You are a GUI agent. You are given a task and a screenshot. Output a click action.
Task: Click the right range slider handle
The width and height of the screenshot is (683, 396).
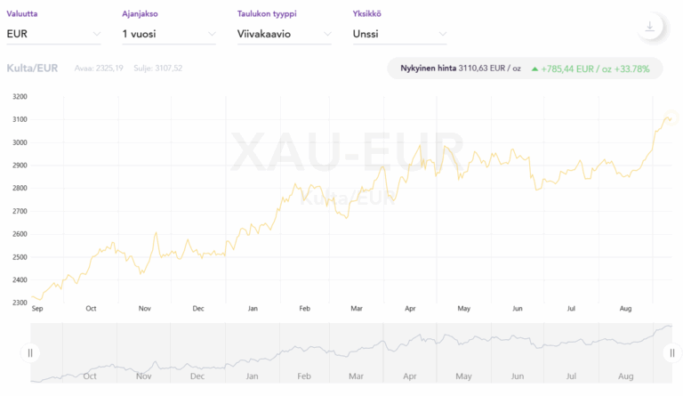(x=671, y=352)
